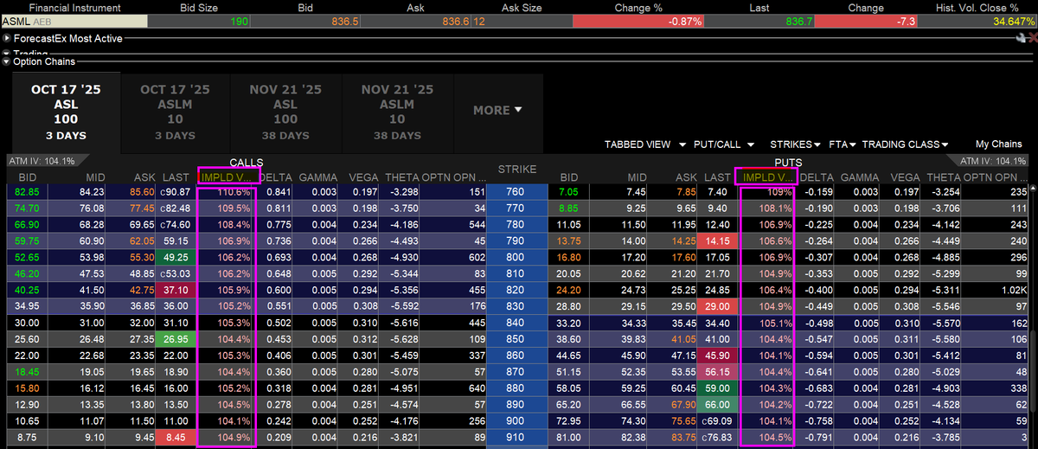Open the STRIKES dropdown
Screen dimensions: 1038x449
tap(796, 144)
